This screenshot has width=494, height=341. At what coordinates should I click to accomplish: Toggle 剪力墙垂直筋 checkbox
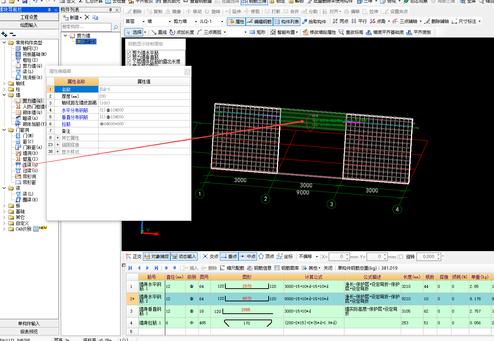click(129, 58)
